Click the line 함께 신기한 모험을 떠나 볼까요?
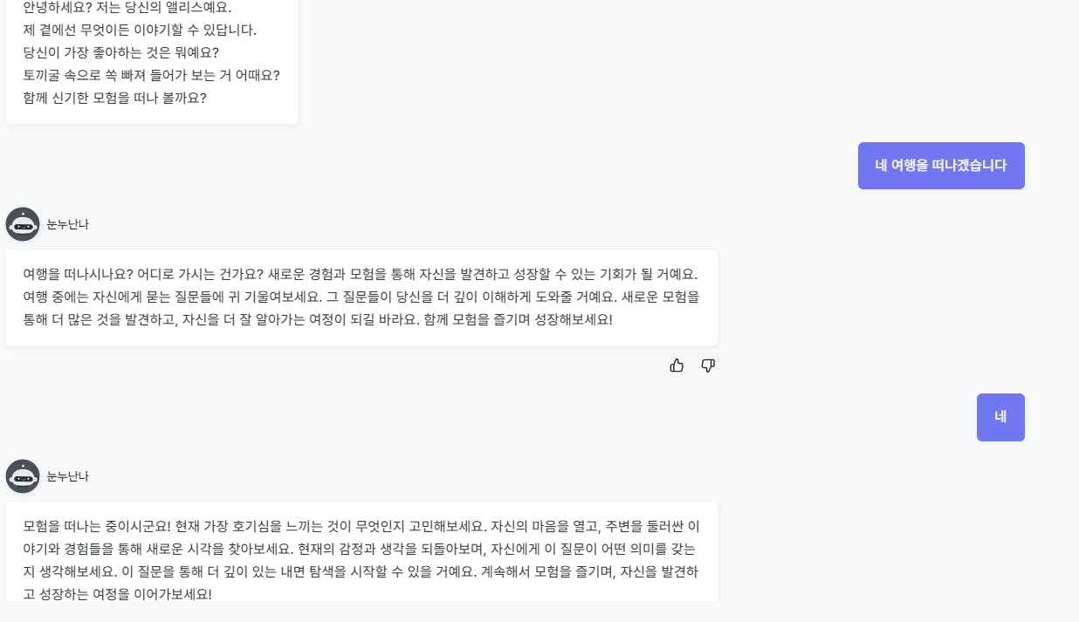This screenshot has height=622, width=1079. 114,98
